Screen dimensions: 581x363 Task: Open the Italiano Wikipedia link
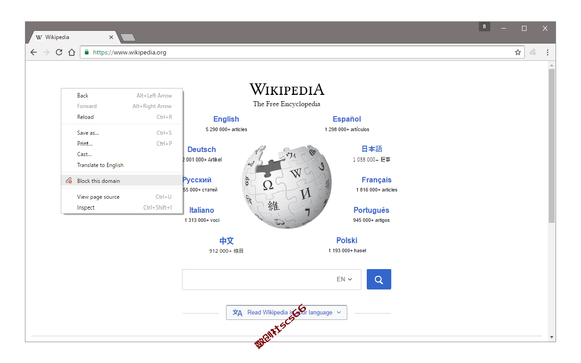202,210
